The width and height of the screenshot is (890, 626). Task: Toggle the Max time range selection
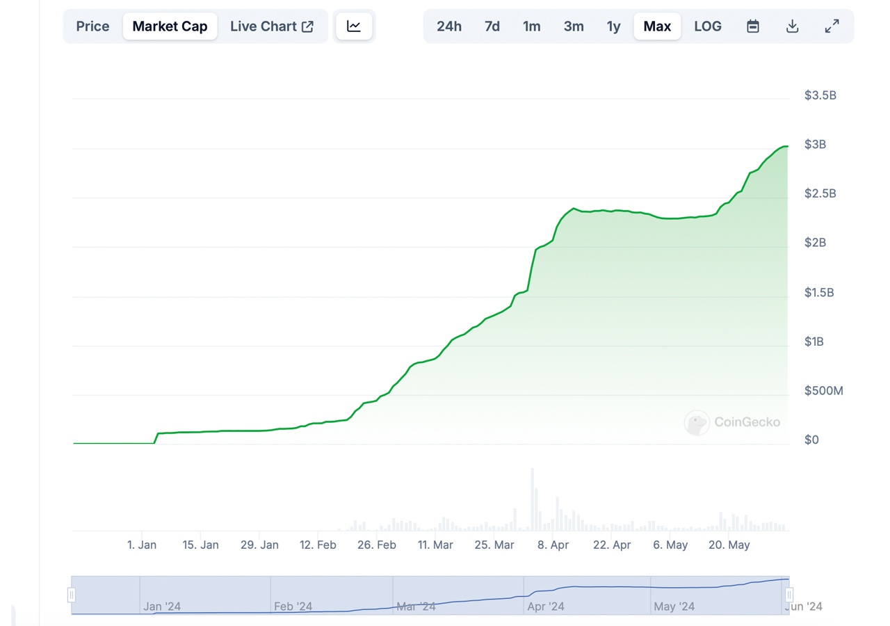click(x=656, y=26)
